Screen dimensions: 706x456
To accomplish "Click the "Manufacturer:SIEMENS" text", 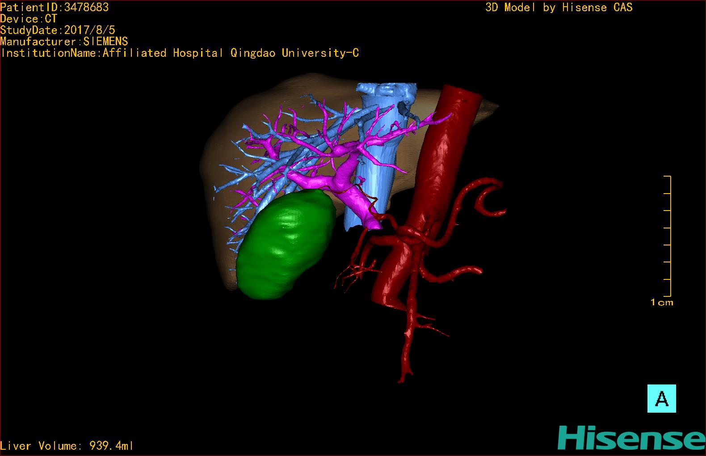I will click(64, 42).
